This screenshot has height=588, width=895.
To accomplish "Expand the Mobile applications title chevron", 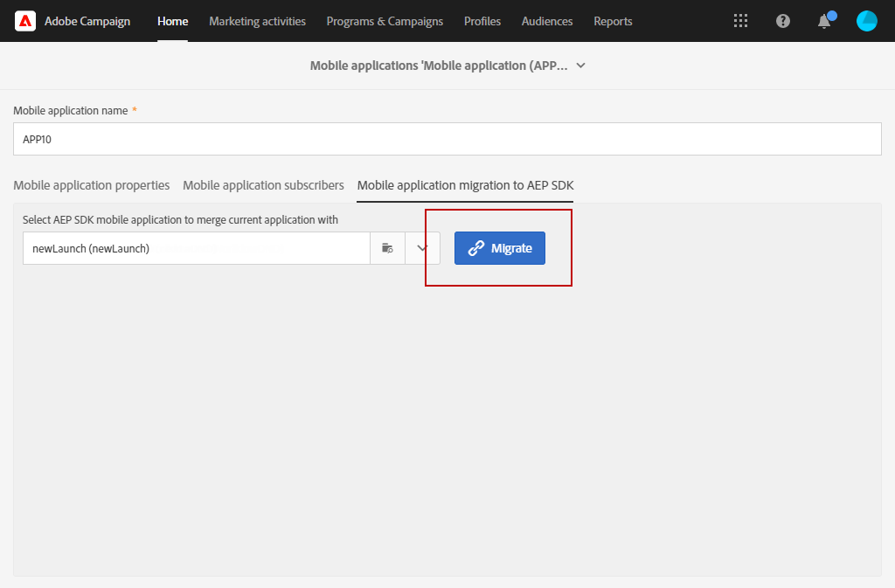I will coord(580,66).
